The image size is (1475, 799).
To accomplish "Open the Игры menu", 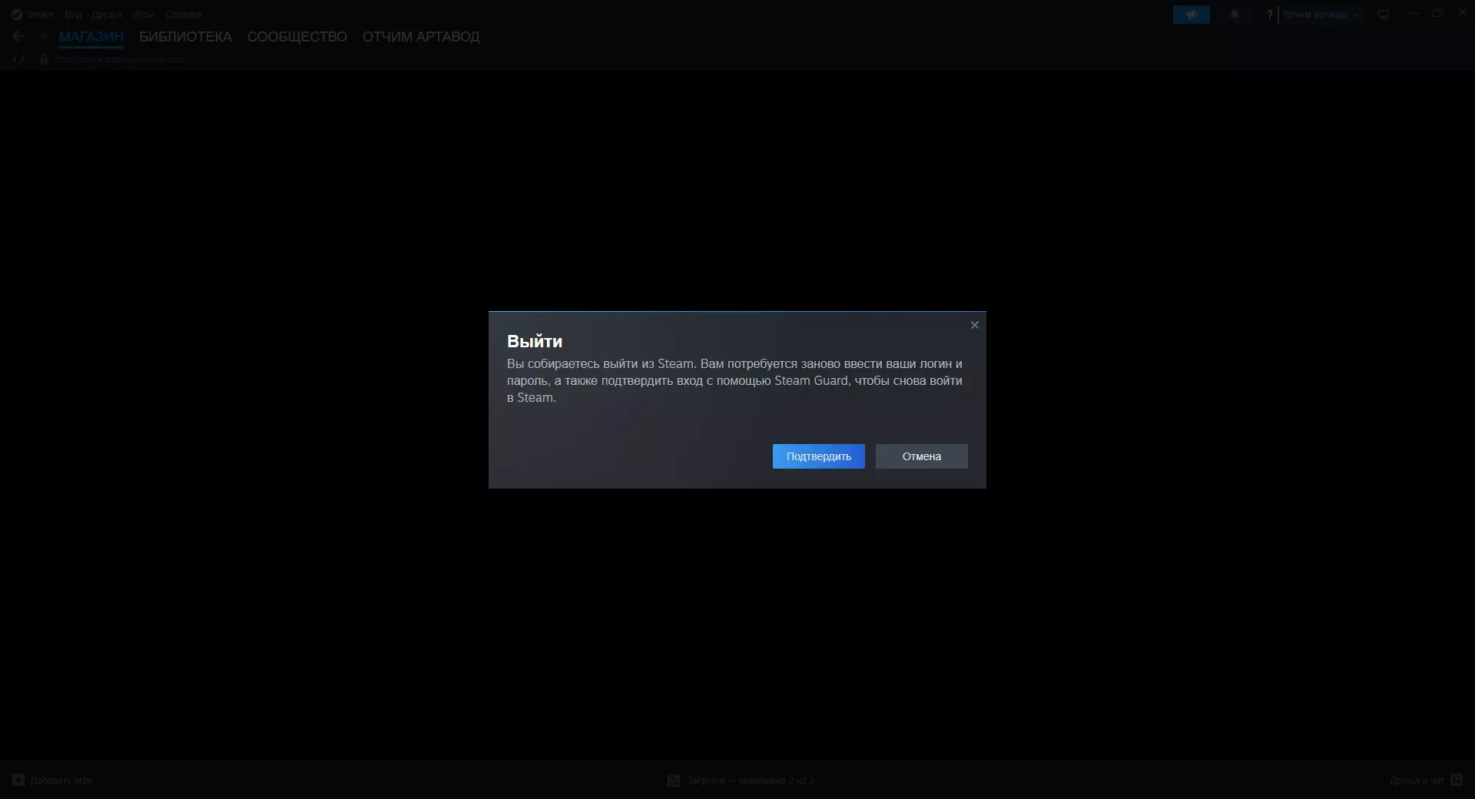I will pyautogui.click(x=144, y=15).
